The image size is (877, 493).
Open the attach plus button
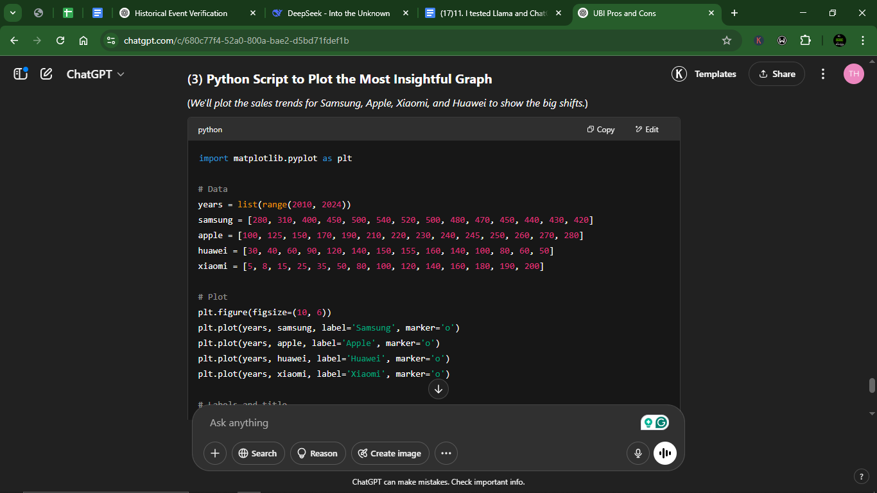click(x=215, y=453)
